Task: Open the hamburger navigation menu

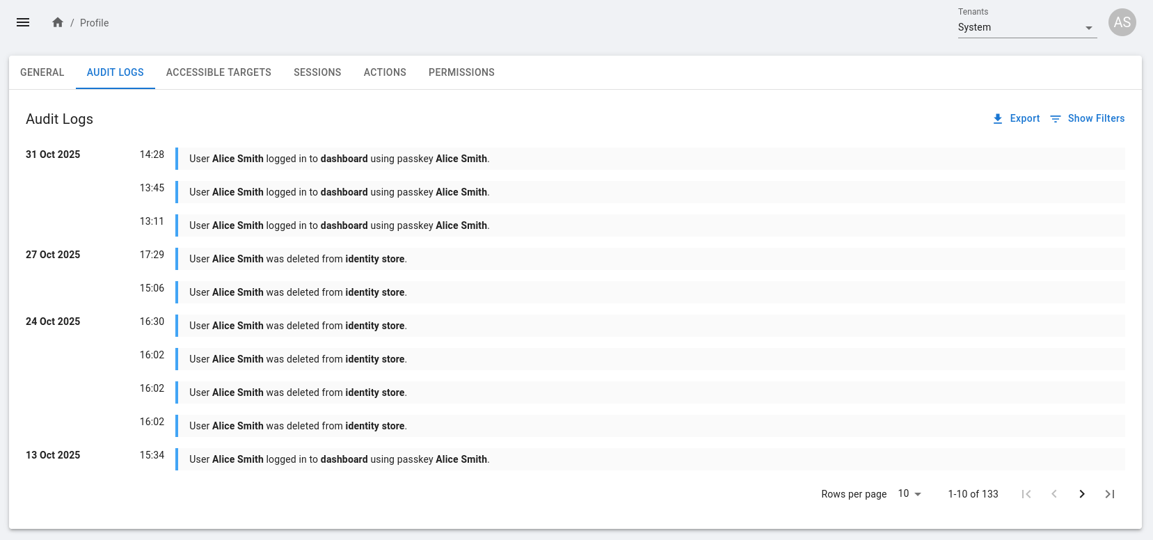Action: click(x=23, y=22)
